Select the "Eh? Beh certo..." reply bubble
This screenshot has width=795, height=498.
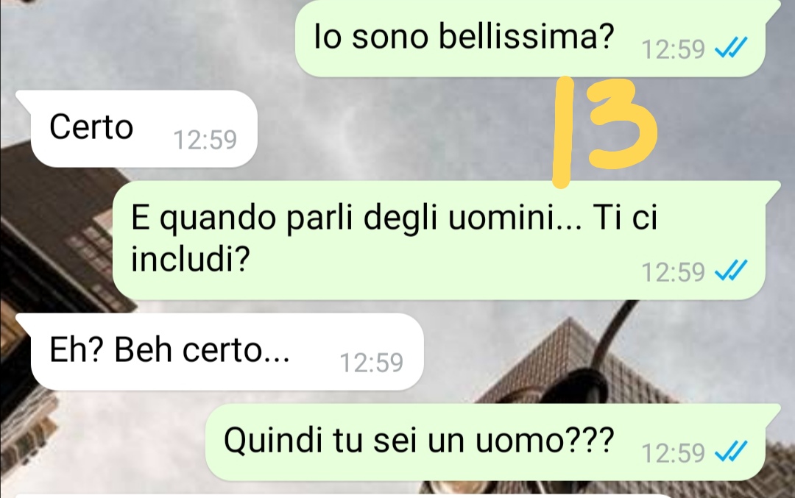click(220, 352)
